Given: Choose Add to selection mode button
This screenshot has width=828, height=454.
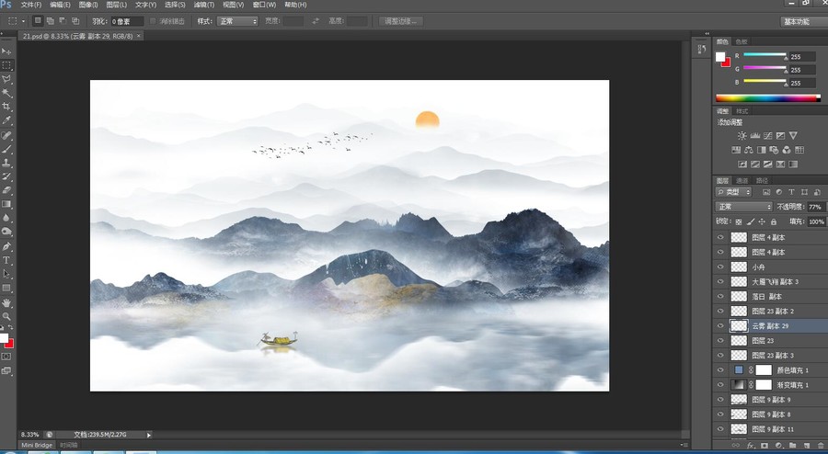Looking at the screenshot, I should (51, 21).
